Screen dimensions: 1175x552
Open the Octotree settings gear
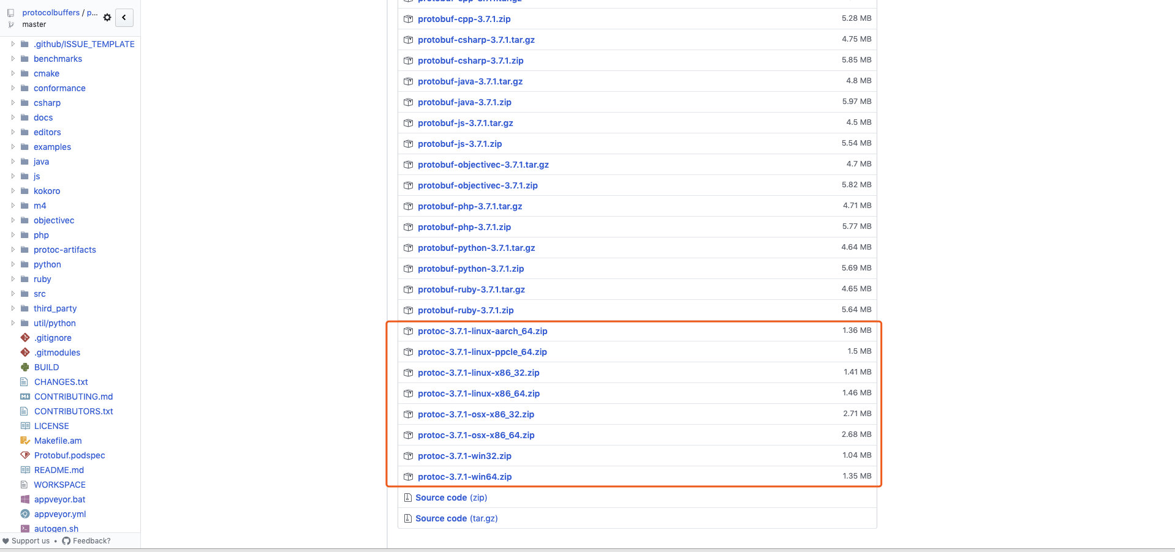[x=107, y=18]
